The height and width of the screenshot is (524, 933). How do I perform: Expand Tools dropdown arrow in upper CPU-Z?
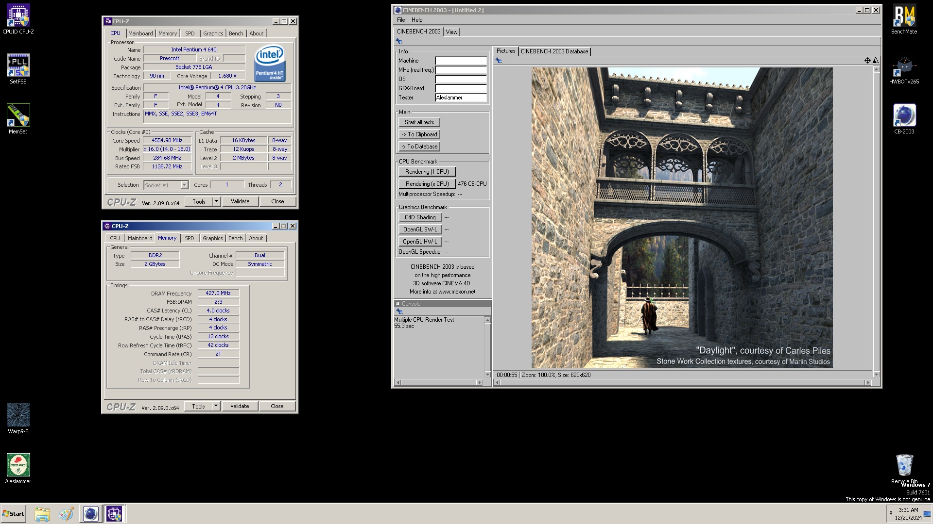tap(217, 201)
